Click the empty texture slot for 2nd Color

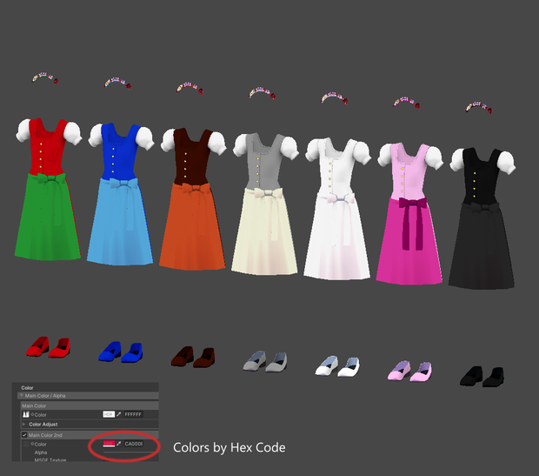[x=26, y=444]
